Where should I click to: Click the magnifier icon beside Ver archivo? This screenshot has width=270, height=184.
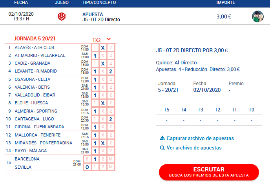click(x=162, y=148)
